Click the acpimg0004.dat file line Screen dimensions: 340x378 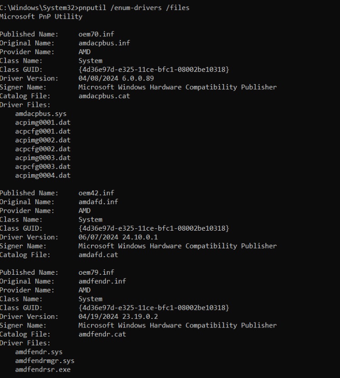[x=43, y=176]
